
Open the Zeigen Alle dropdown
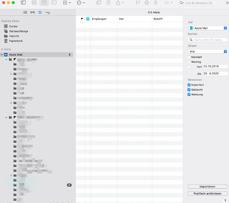pos(208,52)
